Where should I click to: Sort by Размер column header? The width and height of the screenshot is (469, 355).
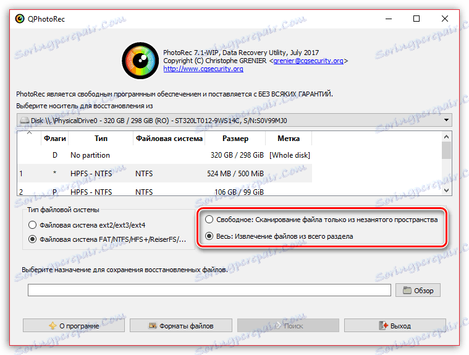tap(235, 139)
